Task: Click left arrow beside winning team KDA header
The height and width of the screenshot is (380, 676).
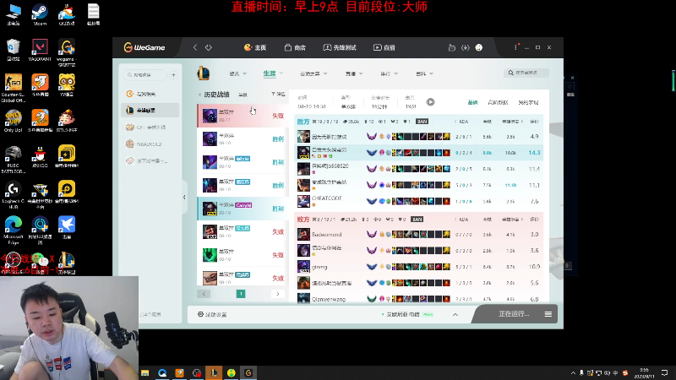Action: tap(455, 122)
